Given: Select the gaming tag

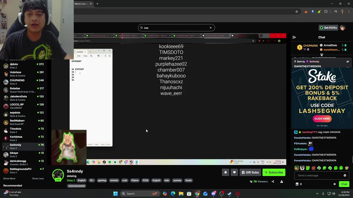Looking at the screenshot, I should tap(102, 180).
